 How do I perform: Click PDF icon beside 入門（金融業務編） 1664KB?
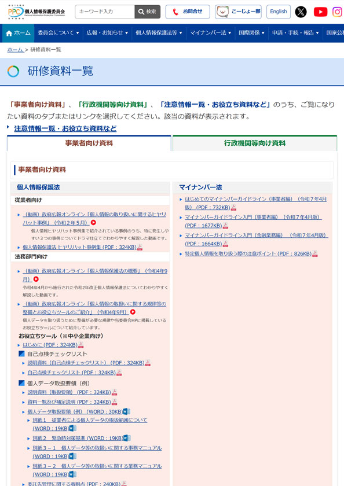pyautogui.click(x=225, y=244)
